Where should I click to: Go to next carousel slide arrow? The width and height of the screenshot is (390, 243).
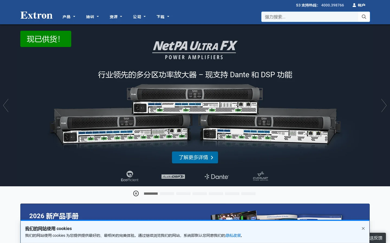pyautogui.click(x=384, y=105)
